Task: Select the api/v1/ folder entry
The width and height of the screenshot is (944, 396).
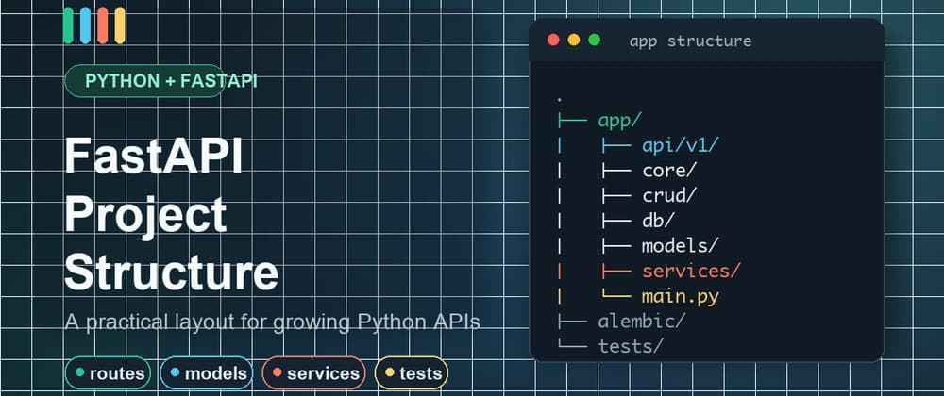Action: (681, 145)
